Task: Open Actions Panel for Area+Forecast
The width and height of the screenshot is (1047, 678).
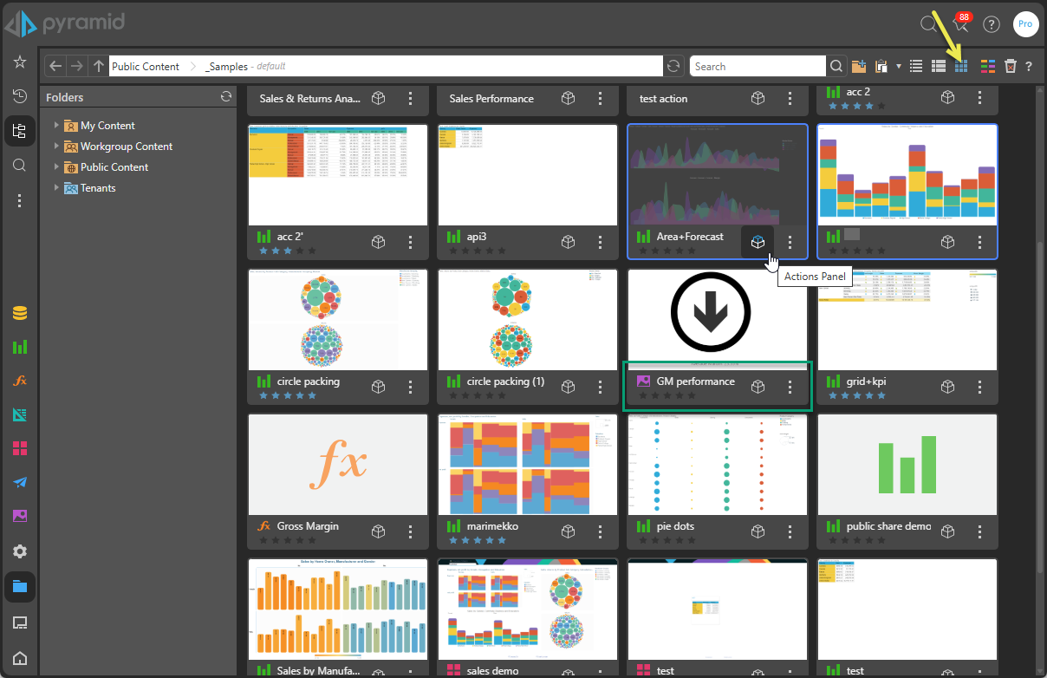Action: click(758, 242)
